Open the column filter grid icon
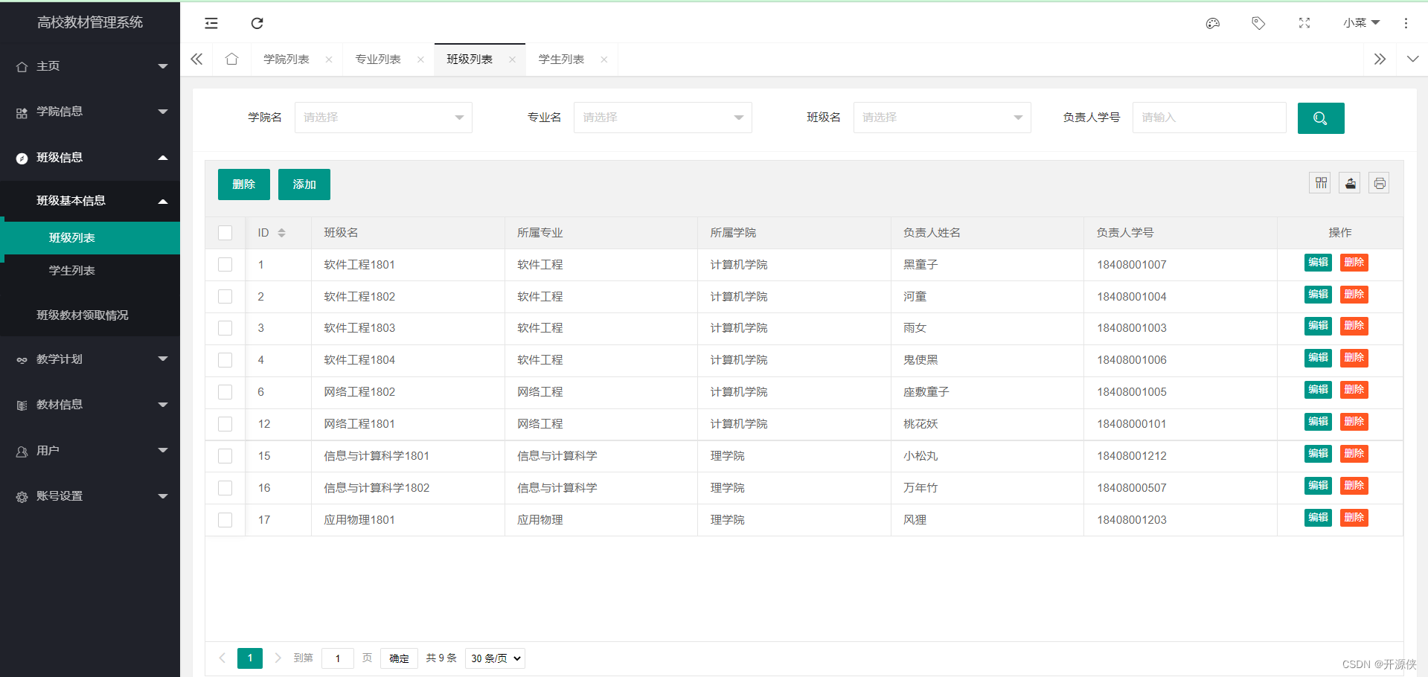This screenshot has width=1428, height=677. click(x=1321, y=183)
